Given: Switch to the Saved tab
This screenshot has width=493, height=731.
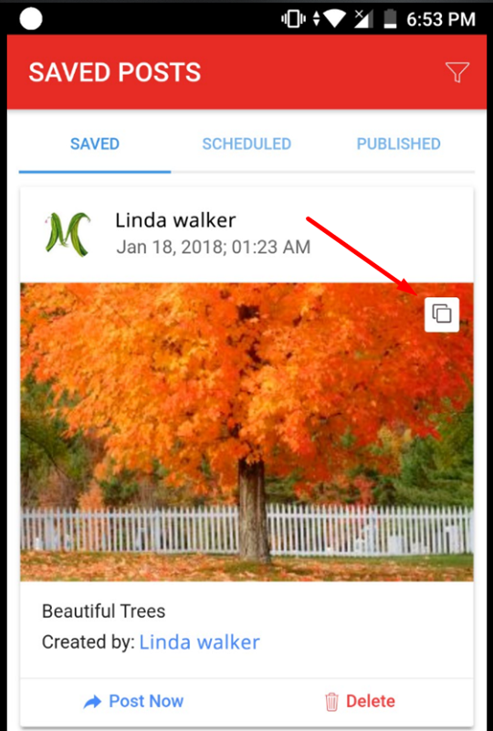Looking at the screenshot, I should coord(95,143).
